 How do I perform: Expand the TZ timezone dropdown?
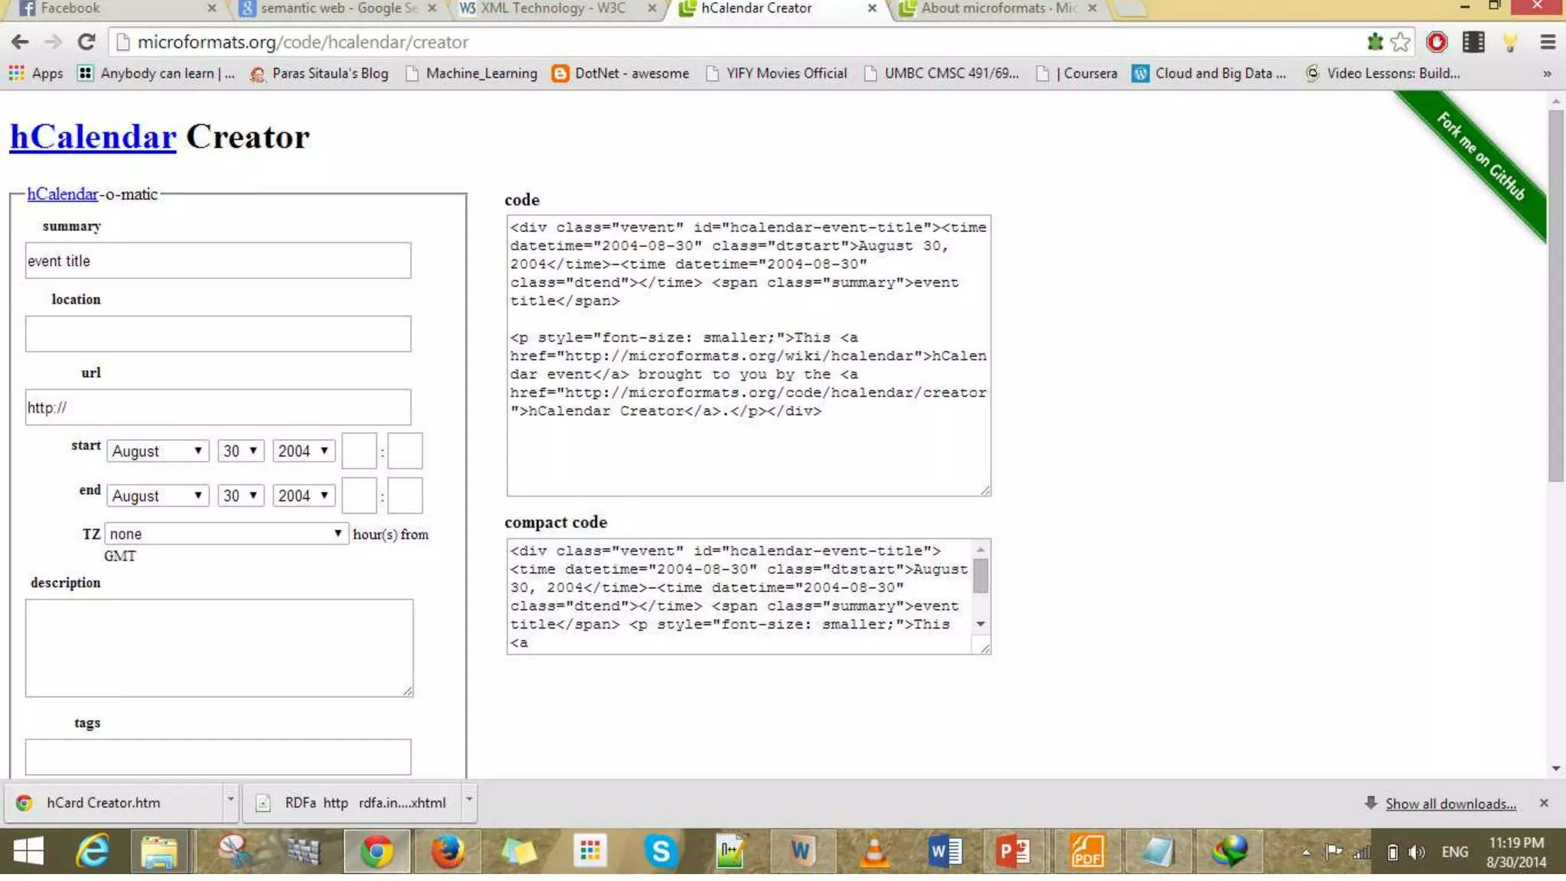(x=226, y=534)
